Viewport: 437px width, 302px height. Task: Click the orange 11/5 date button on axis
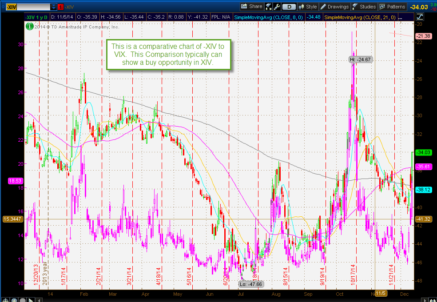[381, 294]
